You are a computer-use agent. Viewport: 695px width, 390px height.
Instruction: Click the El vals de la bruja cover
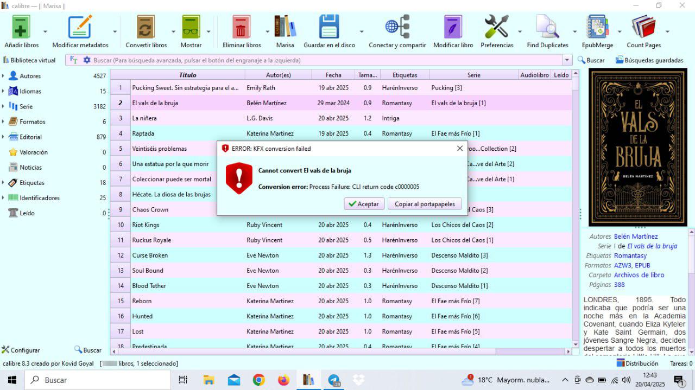(638, 148)
